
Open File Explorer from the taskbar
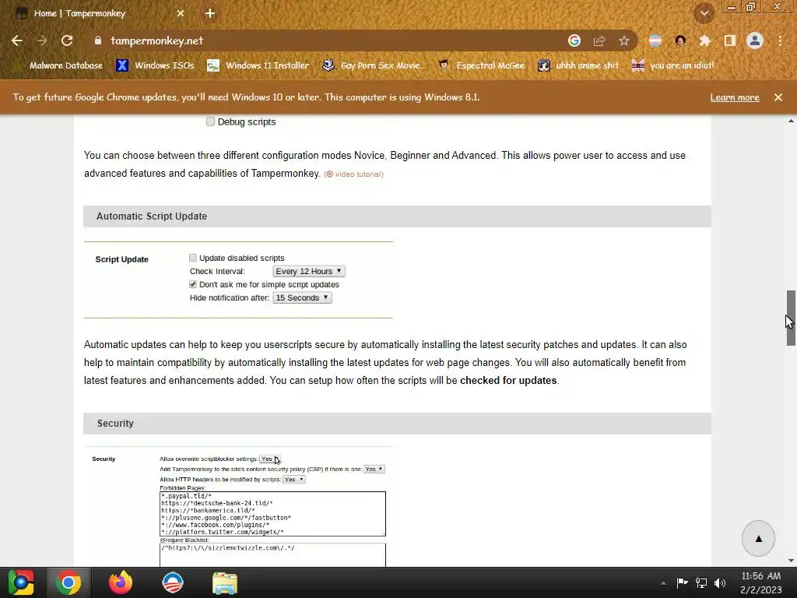click(225, 582)
